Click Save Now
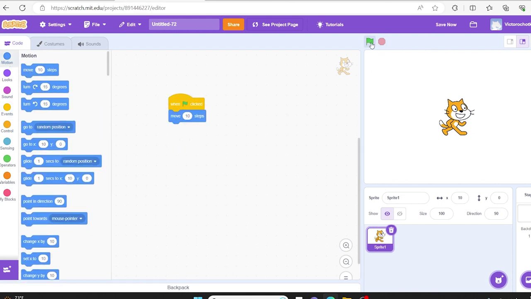The height and width of the screenshot is (299, 531). pyautogui.click(x=446, y=25)
